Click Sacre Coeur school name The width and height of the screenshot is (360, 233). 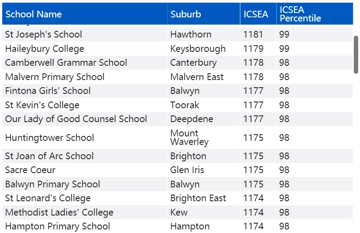coord(30,170)
